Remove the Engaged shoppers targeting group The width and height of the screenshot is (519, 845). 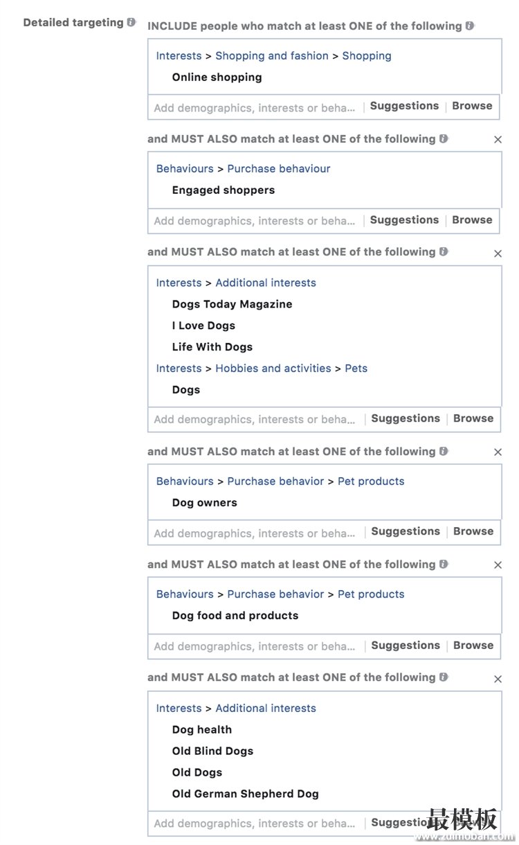coord(498,140)
